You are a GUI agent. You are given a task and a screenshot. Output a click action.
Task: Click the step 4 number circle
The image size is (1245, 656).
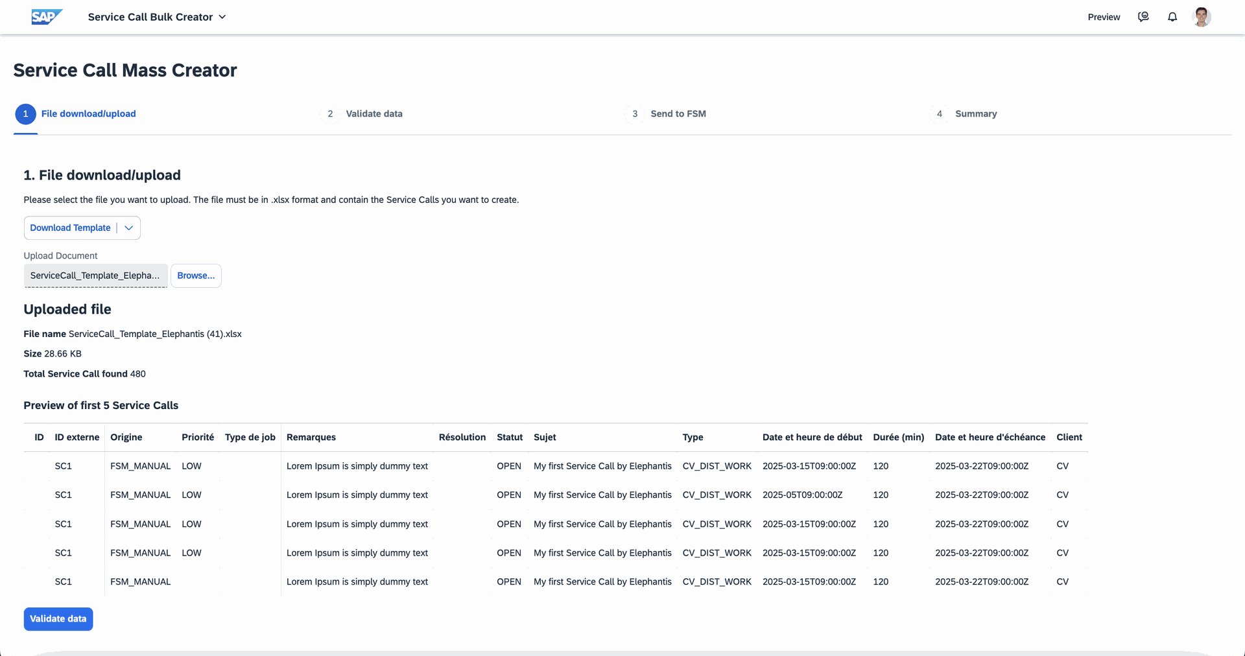939,114
